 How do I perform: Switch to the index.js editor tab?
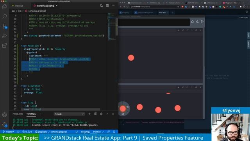coord(17,6)
